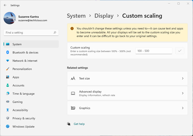Expand Graphics with its chevron
193x136 pixels.
coord(183,108)
